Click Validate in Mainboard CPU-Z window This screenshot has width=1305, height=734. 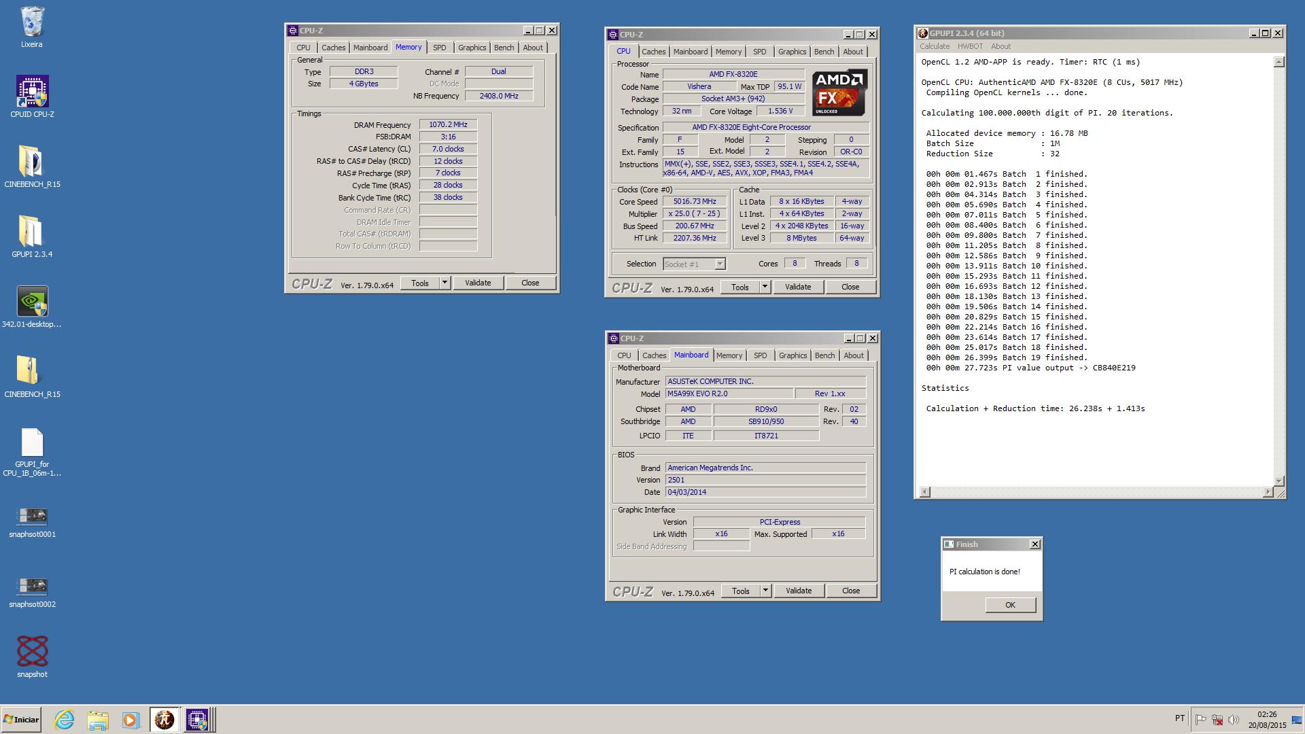click(799, 591)
